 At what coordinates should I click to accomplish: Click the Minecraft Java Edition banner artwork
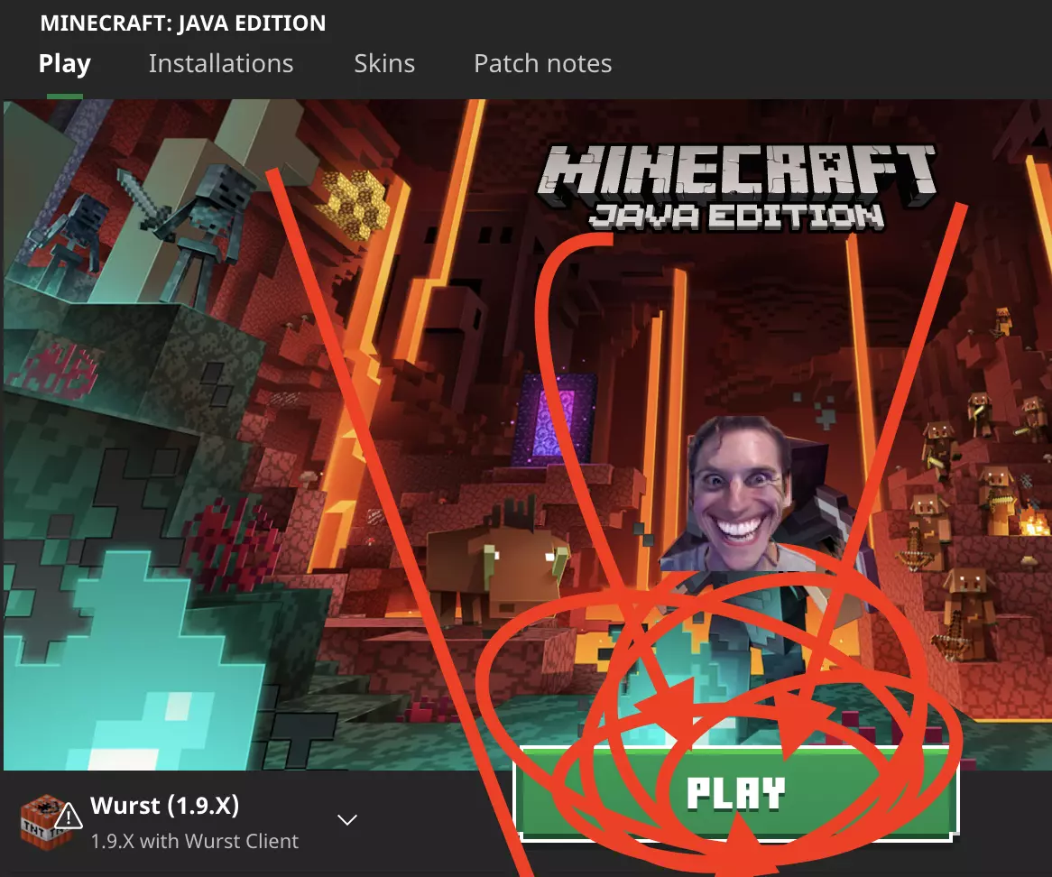pyautogui.click(x=526, y=435)
